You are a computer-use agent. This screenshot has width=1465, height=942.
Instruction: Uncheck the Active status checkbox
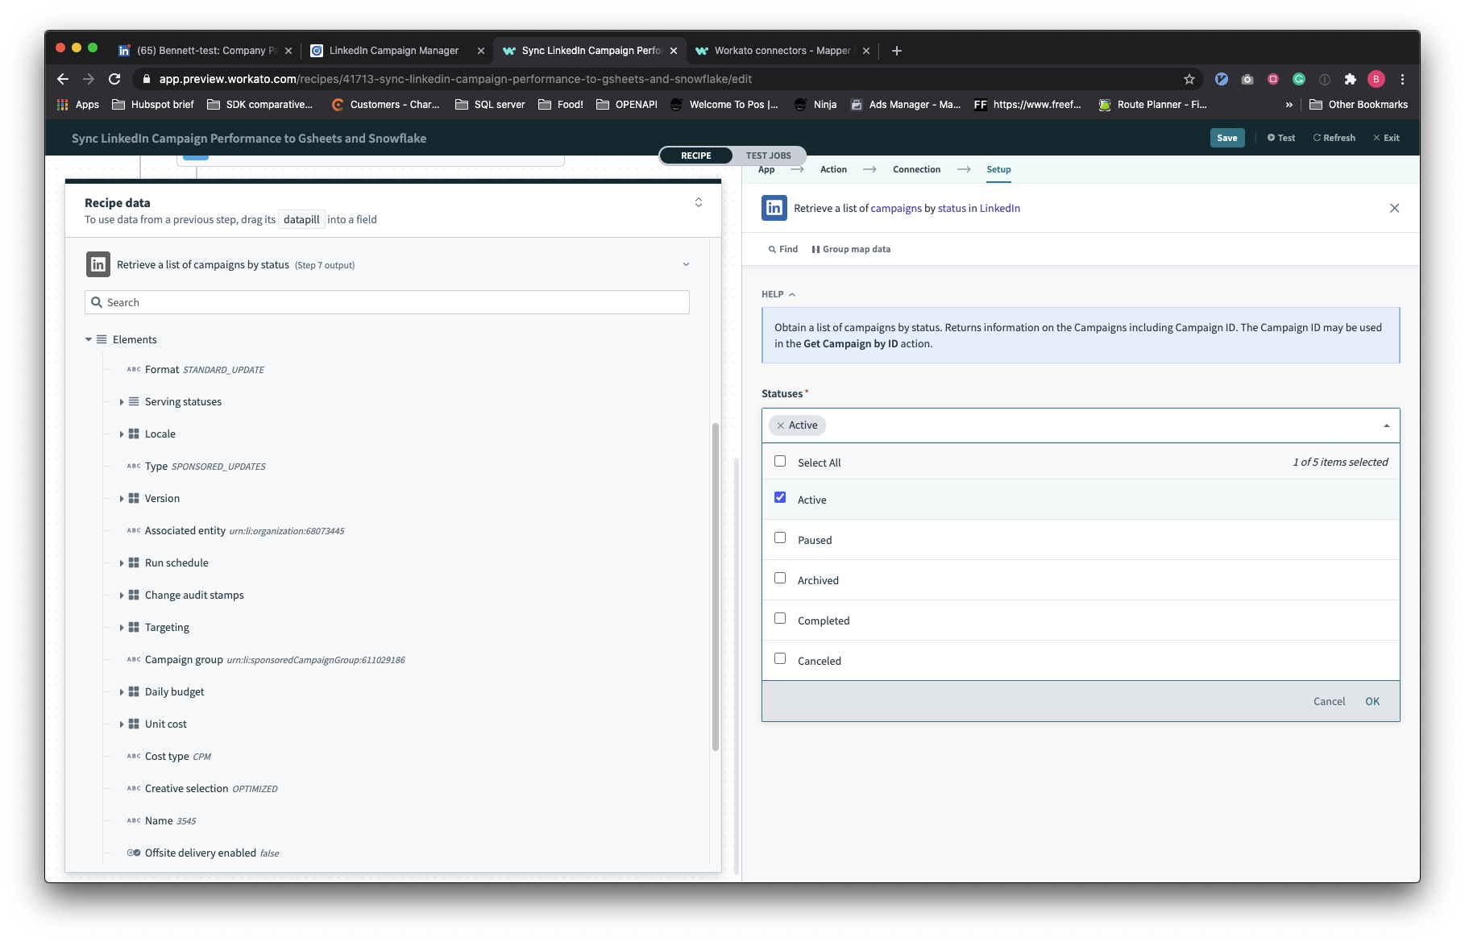[780, 498]
